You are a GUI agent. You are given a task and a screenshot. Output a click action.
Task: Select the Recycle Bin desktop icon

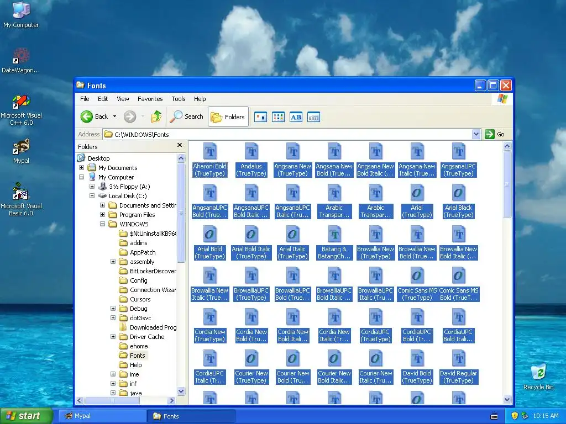tap(538, 377)
